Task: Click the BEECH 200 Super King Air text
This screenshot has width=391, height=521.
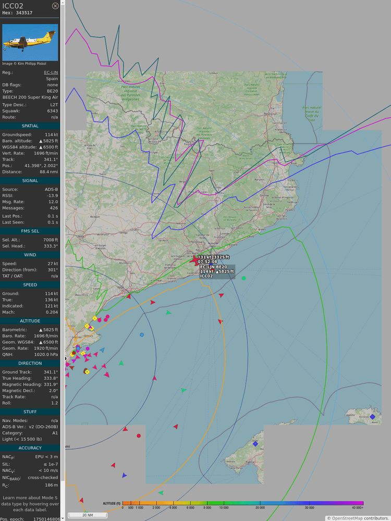Action: tap(30, 97)
